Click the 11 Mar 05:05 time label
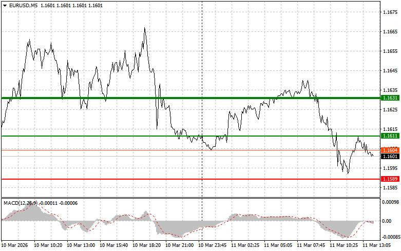The width and height of the screenshot is (401, 251). (278, 245)
